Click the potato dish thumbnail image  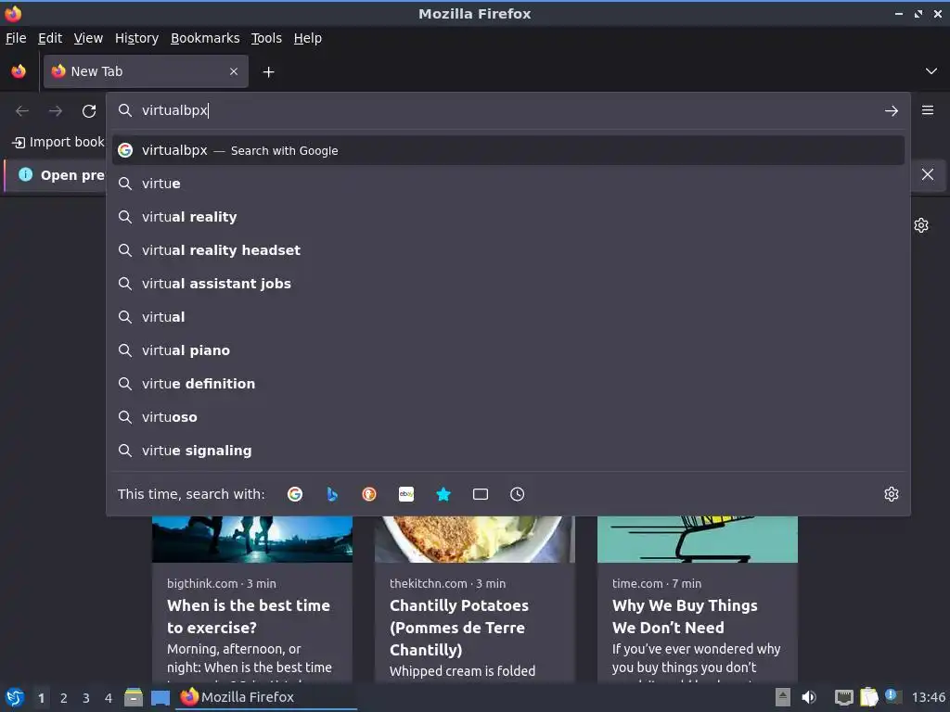tap(475, 540)
